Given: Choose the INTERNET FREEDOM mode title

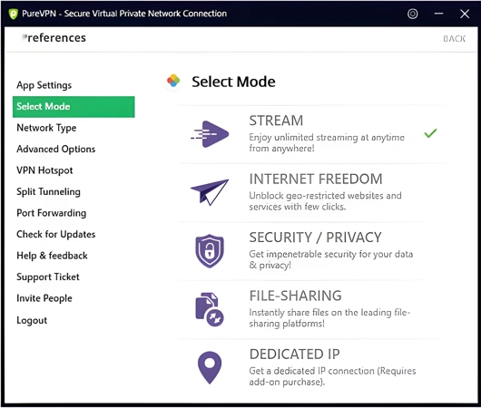Looking at the screenshot, I should click(x=316, y=179).
